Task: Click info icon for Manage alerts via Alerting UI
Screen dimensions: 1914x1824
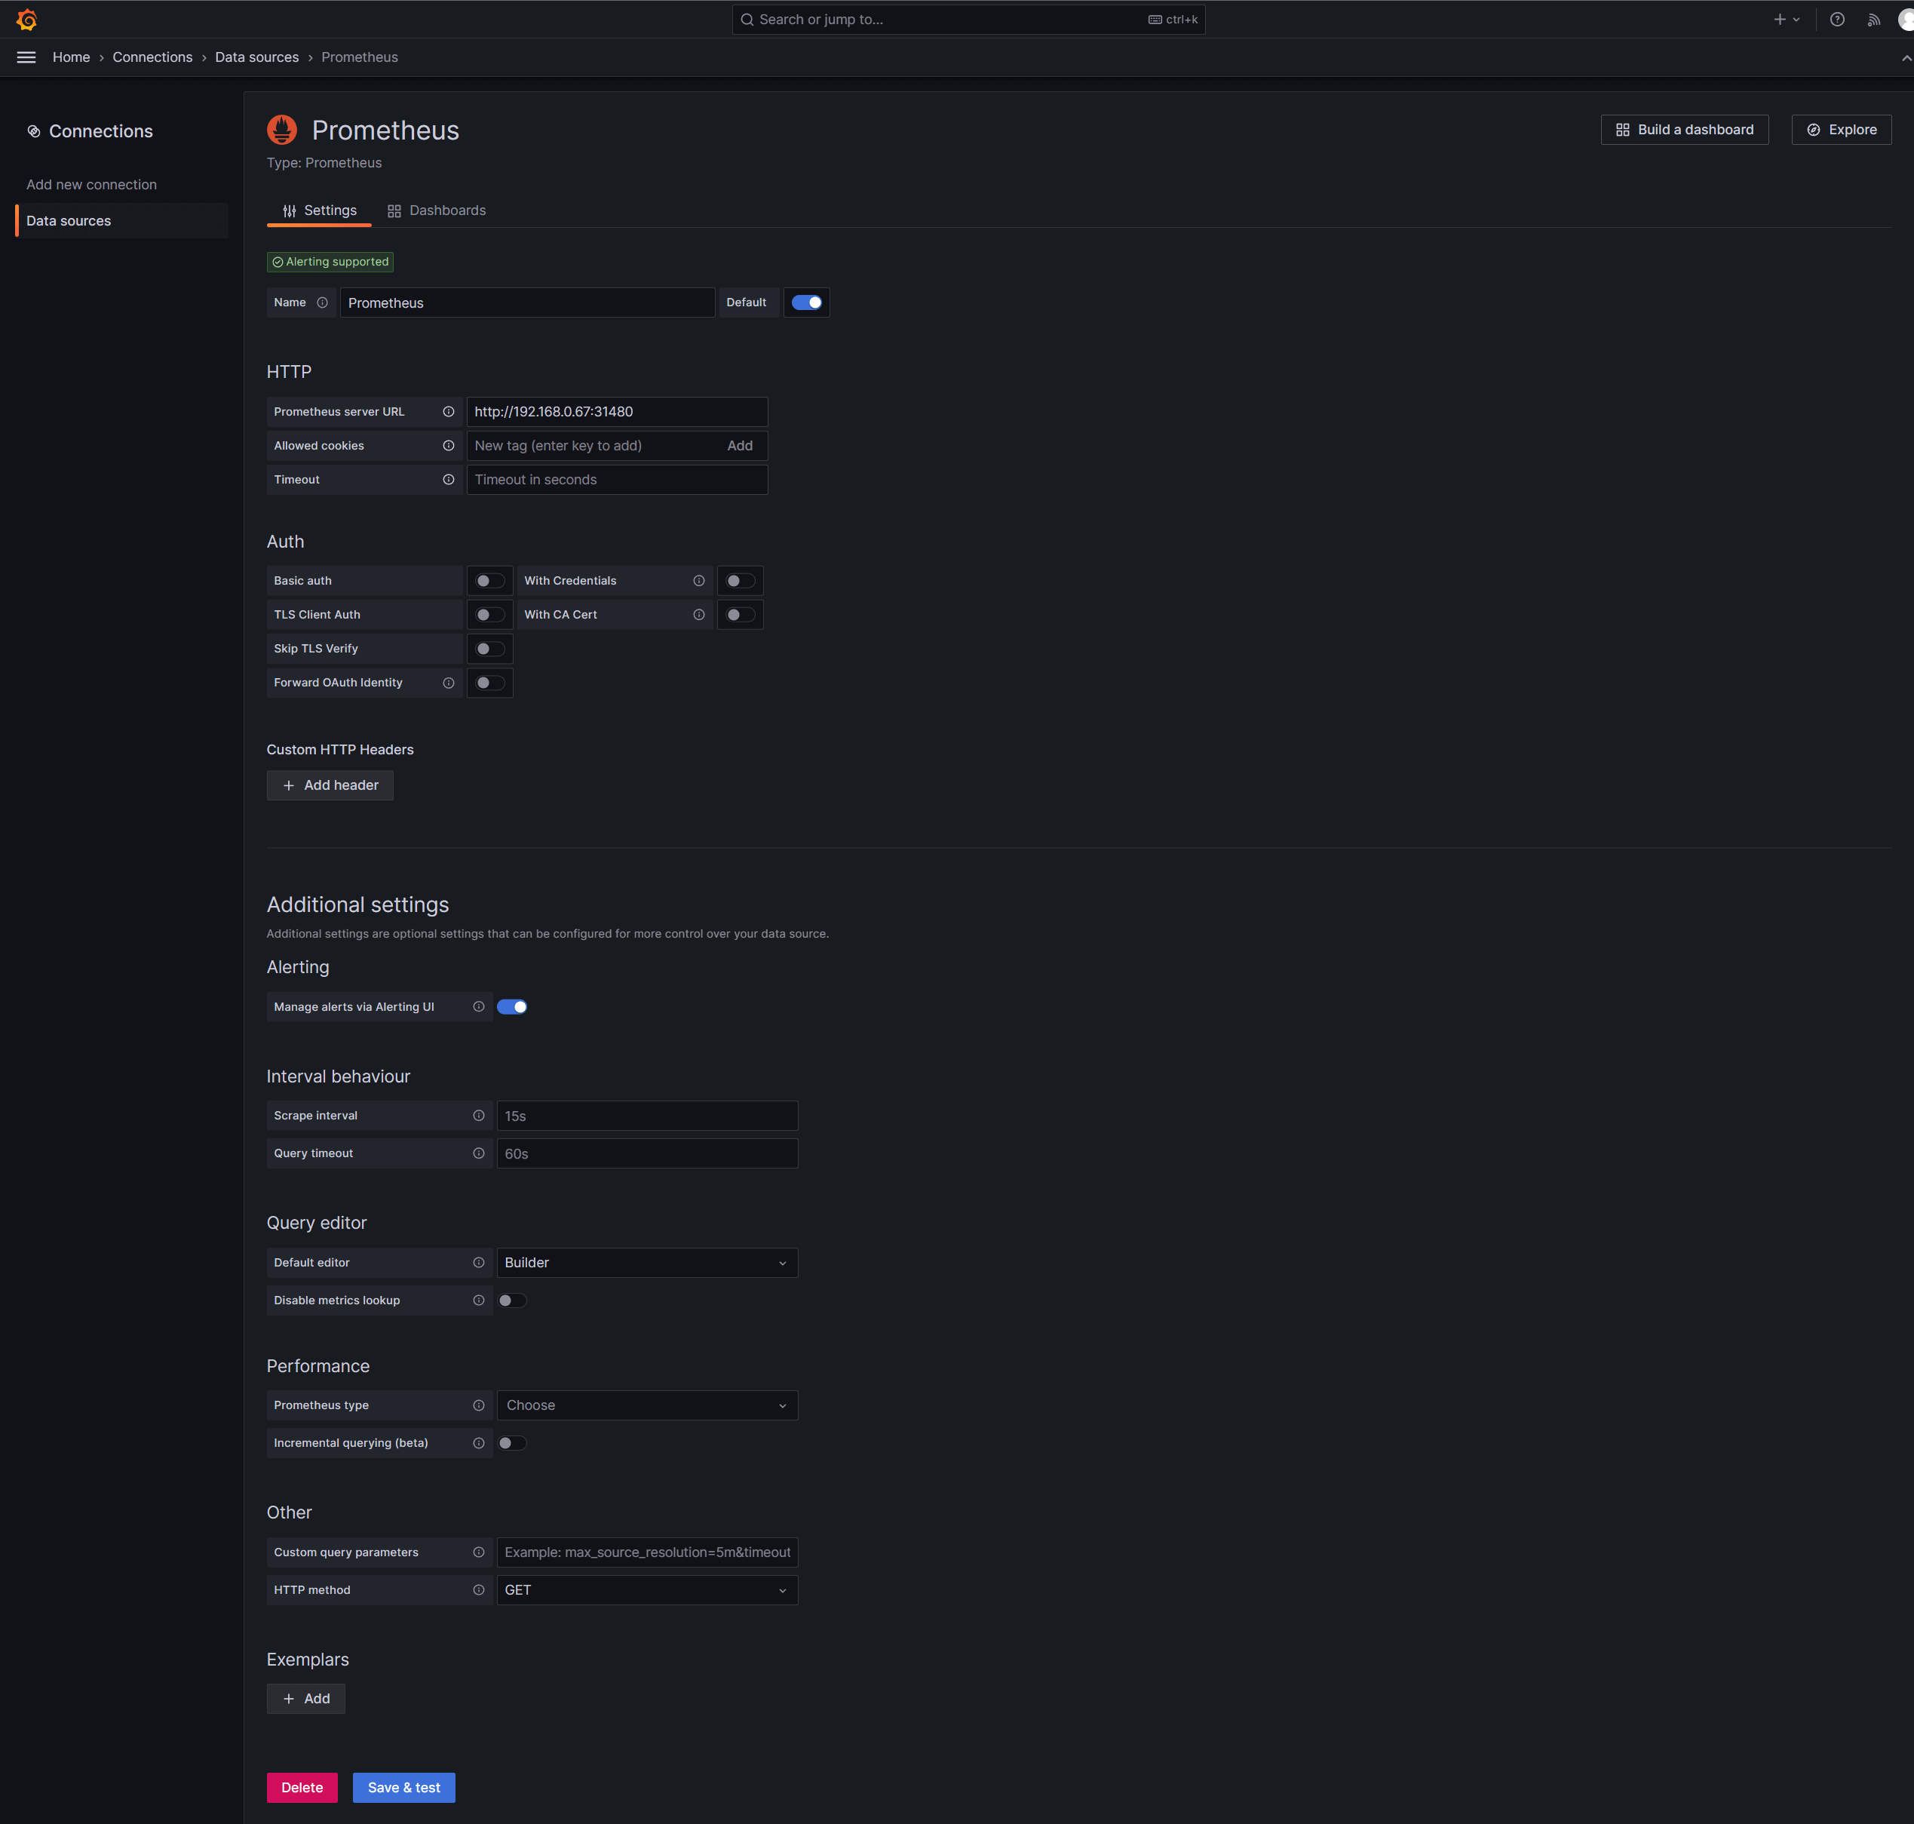Action: [478, 1006]
